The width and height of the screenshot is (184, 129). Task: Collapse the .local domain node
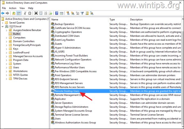tap(3, 27)
